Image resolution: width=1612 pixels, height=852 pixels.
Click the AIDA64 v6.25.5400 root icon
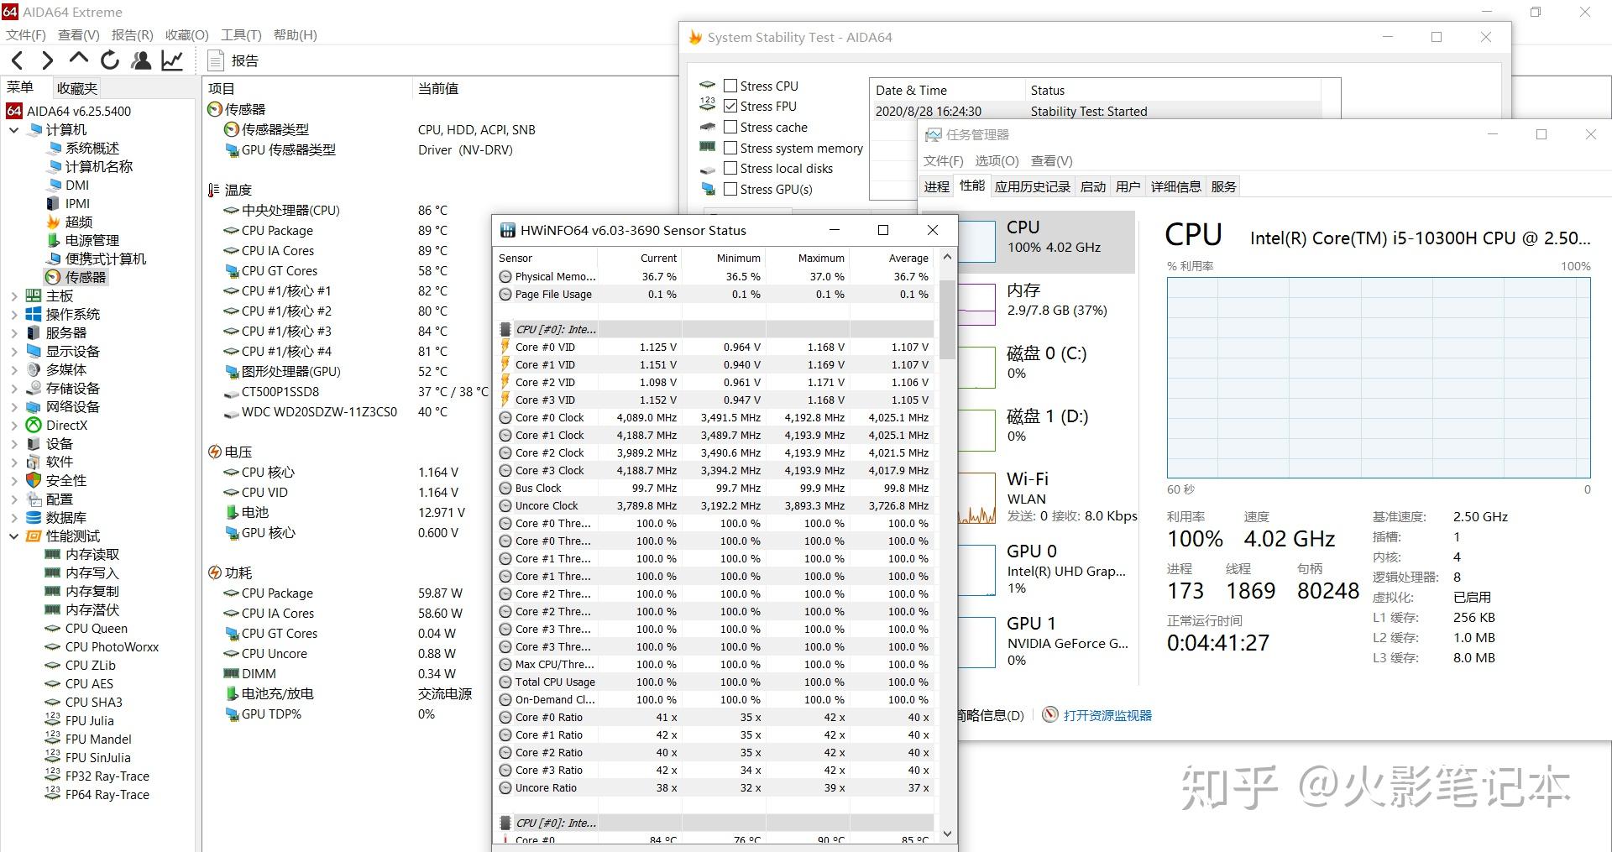click(x=14, y=111)
